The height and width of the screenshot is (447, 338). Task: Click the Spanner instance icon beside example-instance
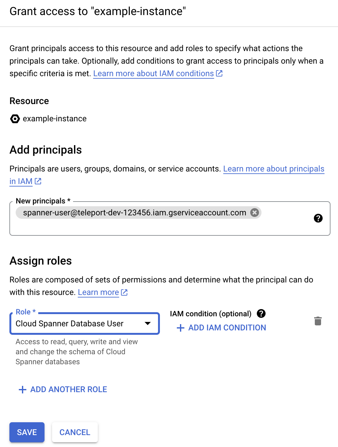click(15, 118)
